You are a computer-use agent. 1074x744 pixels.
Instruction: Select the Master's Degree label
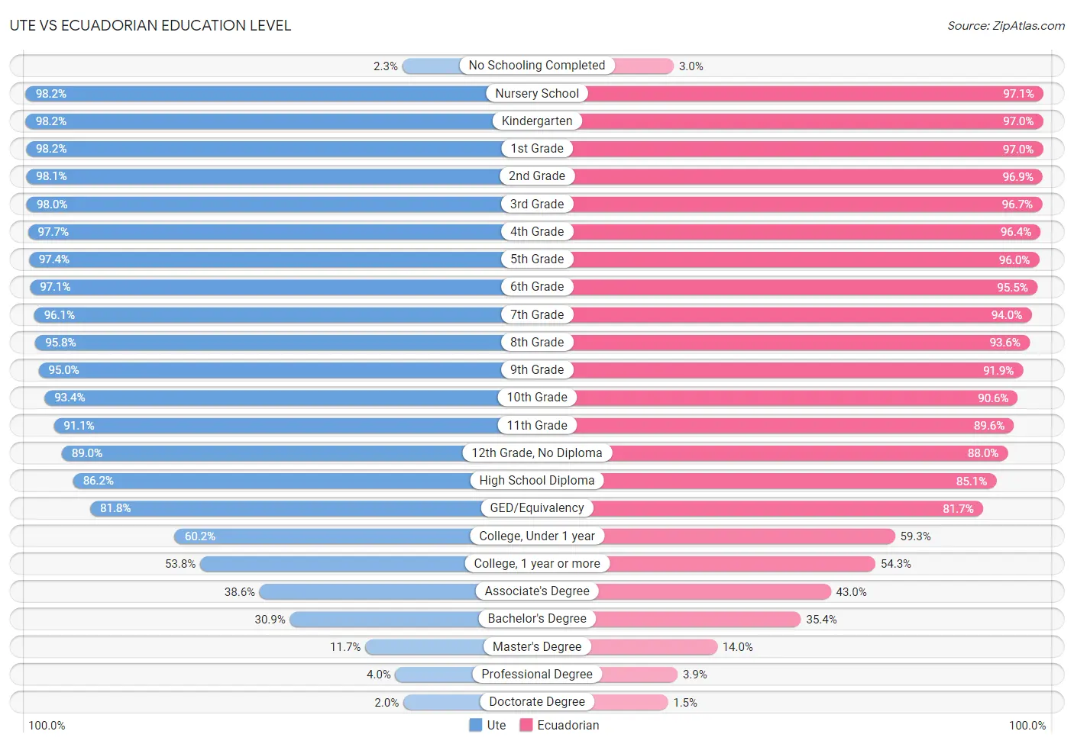[x=537, y=646]
